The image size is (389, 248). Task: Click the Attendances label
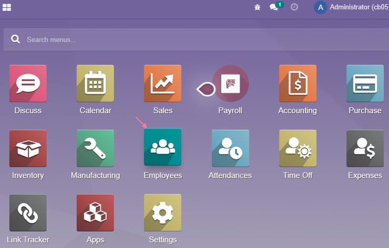tap(230, 175)
